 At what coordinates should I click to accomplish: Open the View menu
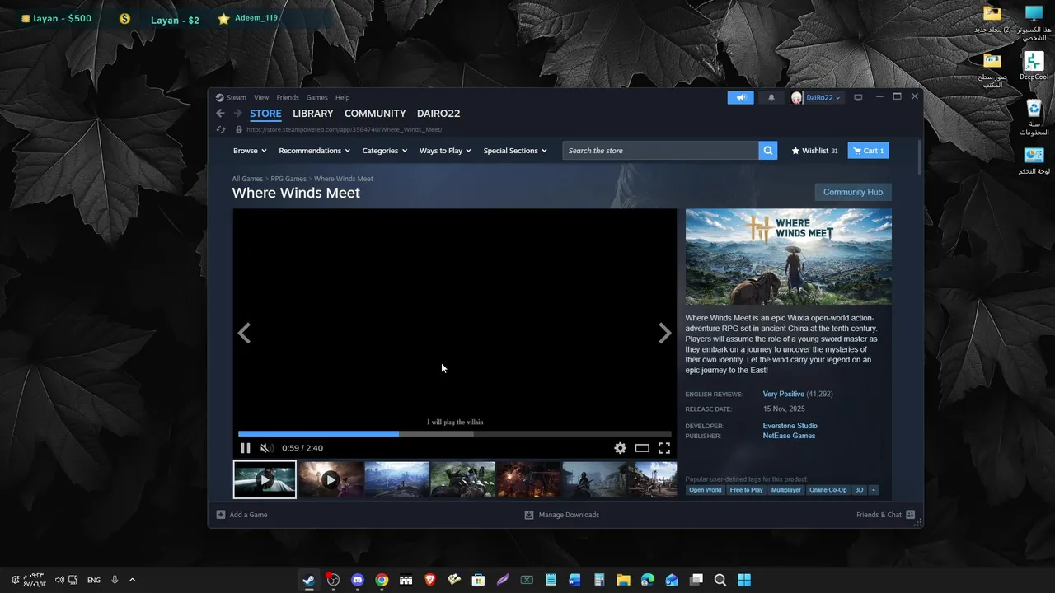261,97
